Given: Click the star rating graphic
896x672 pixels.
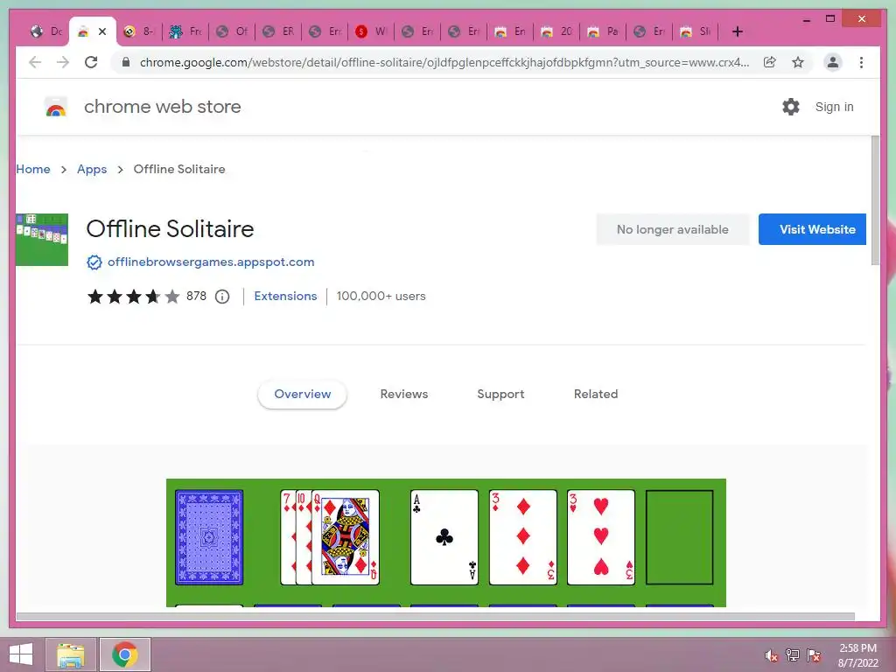Looking at the screenshot, I should [133, 297].
